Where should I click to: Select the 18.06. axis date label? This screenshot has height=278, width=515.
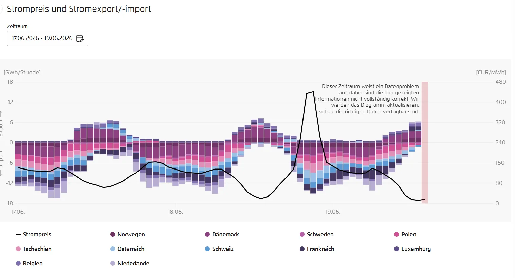point(175,212)
